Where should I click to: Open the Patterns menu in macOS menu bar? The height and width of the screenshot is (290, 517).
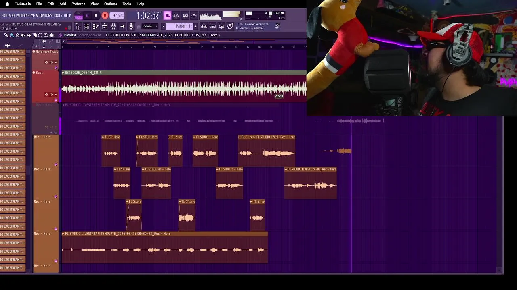(78, 4)
